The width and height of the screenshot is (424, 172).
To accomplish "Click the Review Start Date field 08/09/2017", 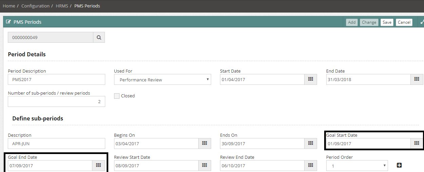I will pyautogui.click(x=156, y=166).
